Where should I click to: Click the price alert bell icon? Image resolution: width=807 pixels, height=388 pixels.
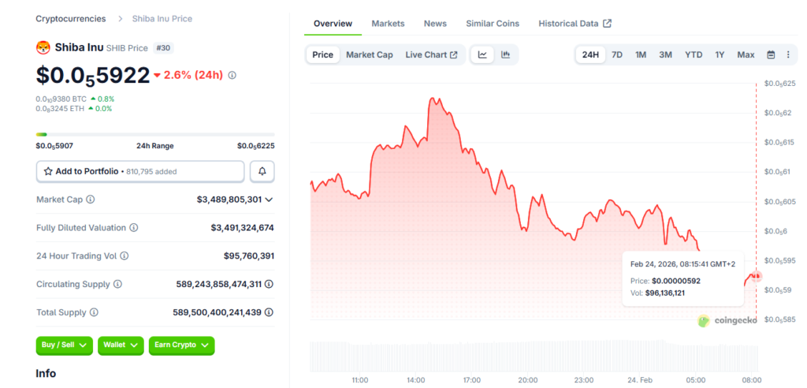[262, 171]
